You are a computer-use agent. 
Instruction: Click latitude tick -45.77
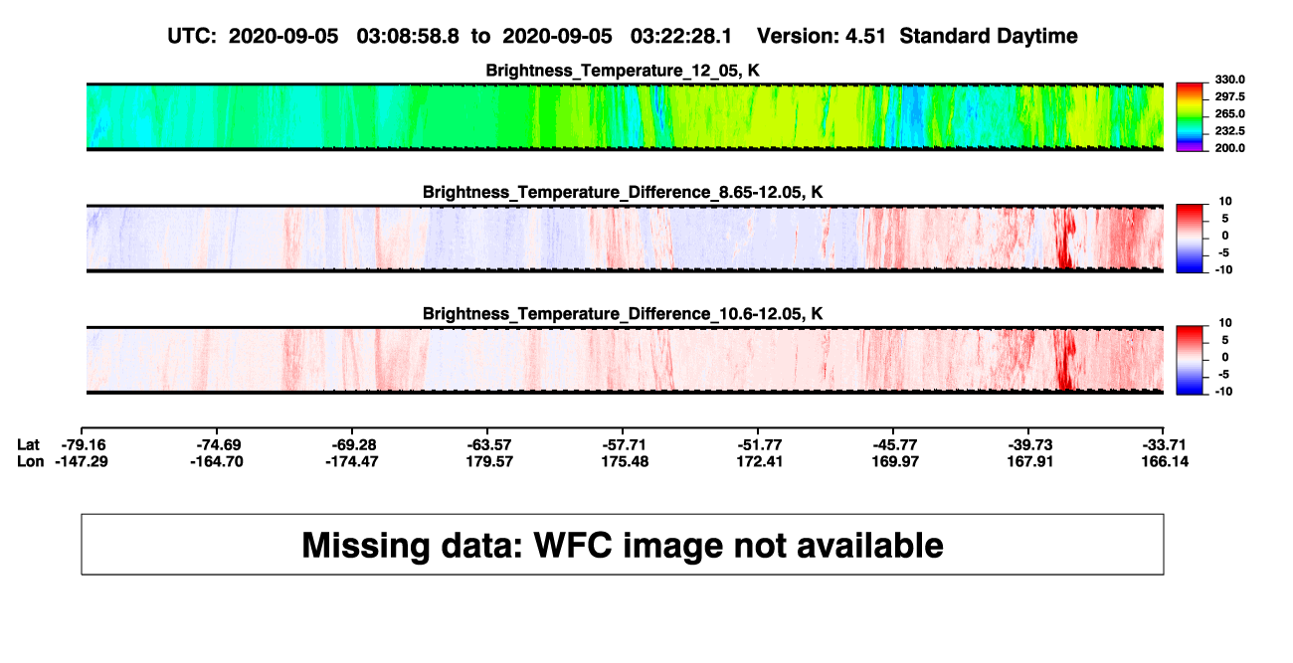click(x=894, y=444)
